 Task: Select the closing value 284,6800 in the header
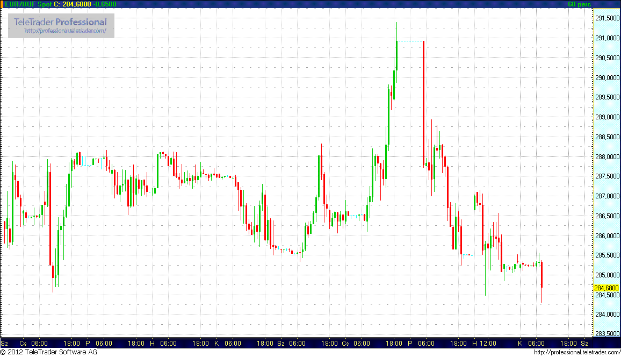(77, 4)
